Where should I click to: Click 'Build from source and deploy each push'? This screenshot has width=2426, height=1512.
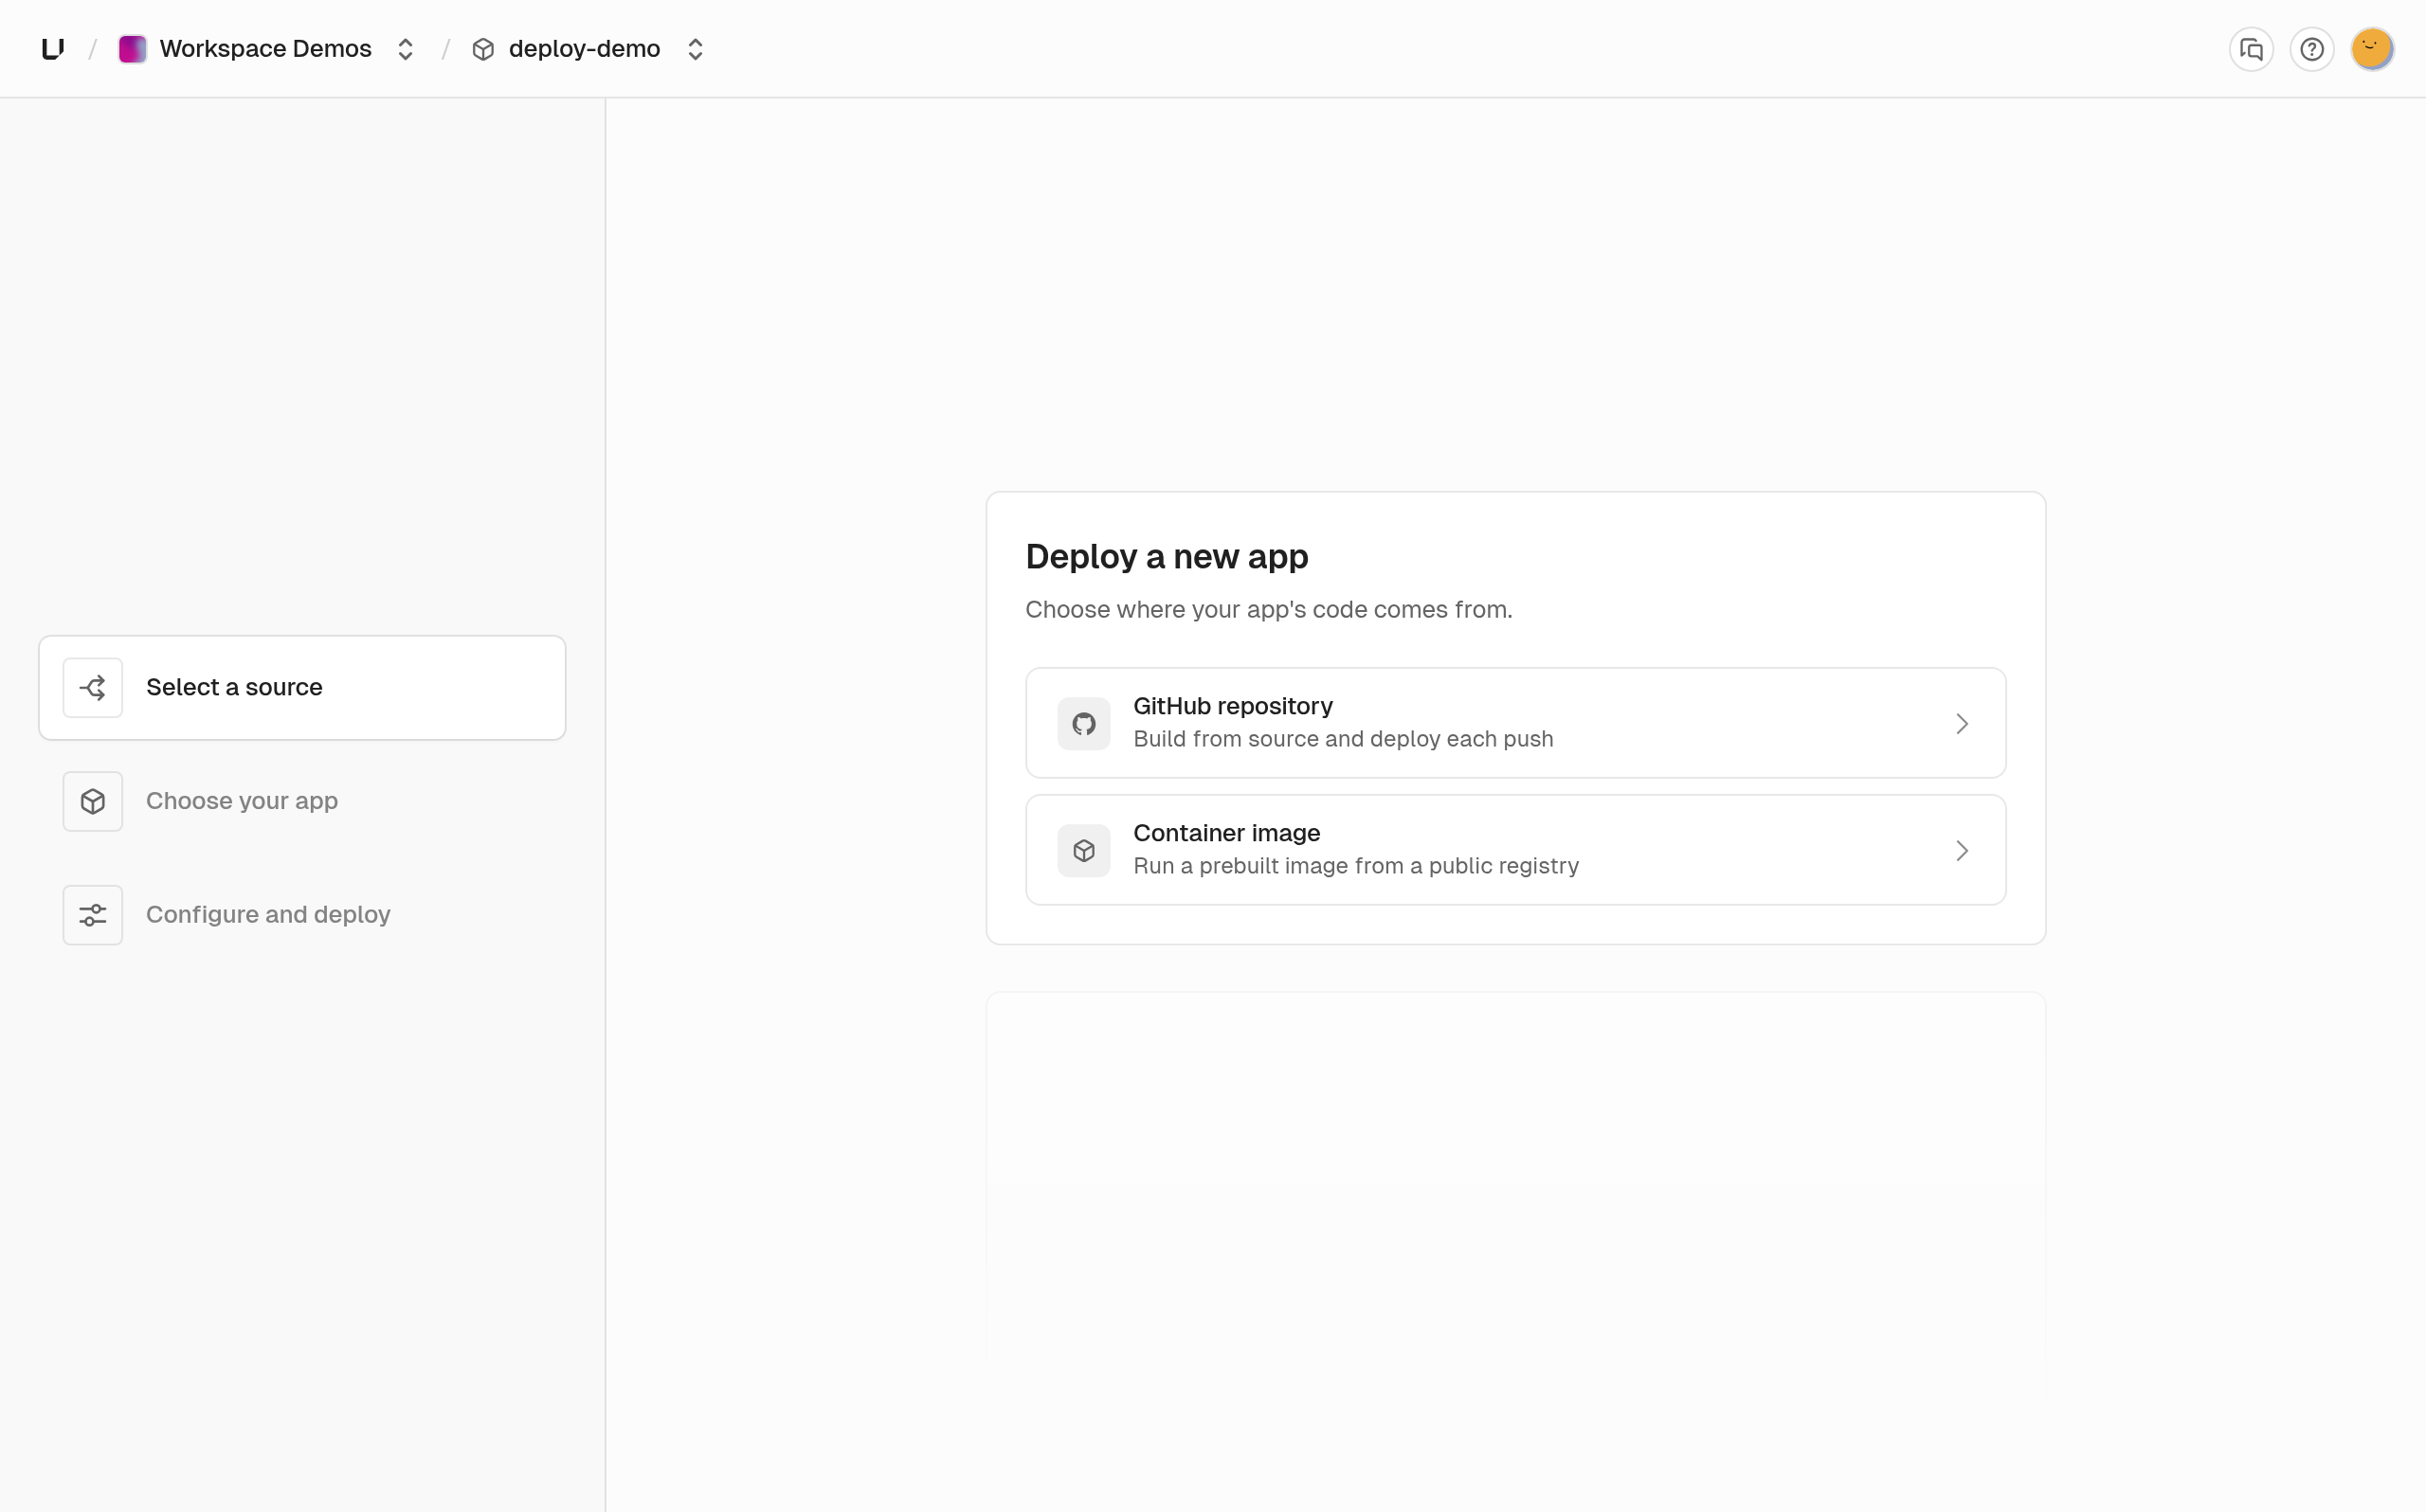(x=1343, y=739)
